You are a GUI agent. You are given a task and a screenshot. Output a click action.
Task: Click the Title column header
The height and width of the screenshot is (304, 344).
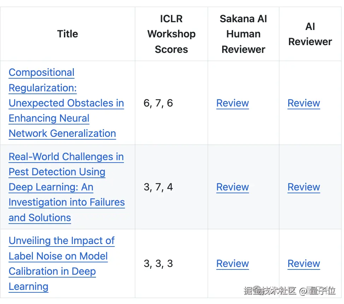pyautogui.click(x=67, y=34)
